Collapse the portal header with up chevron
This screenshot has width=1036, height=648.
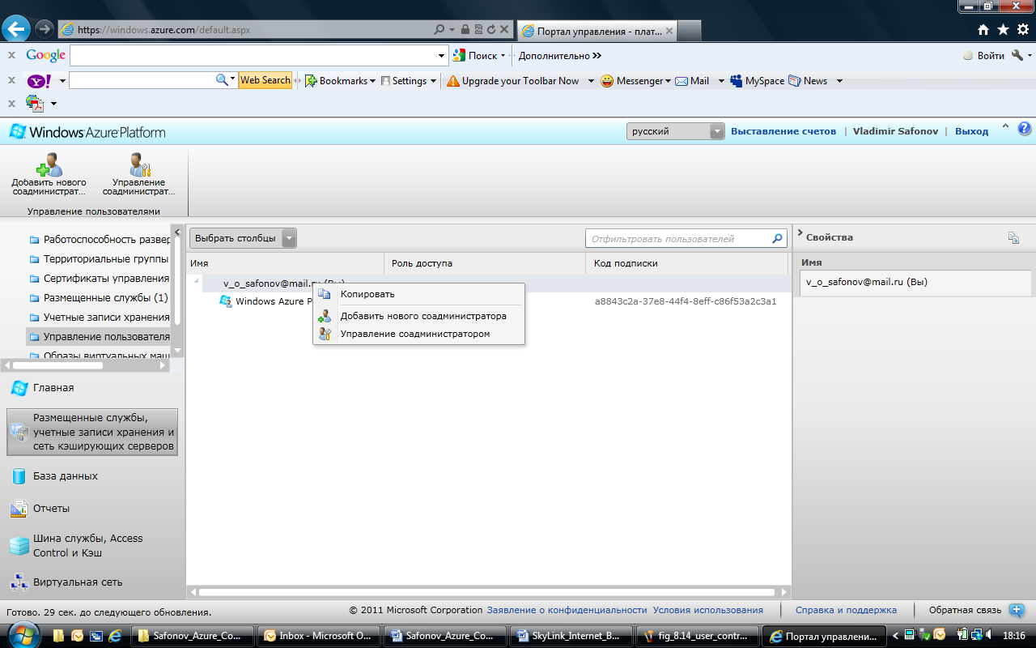click(x=1005, y=126)
